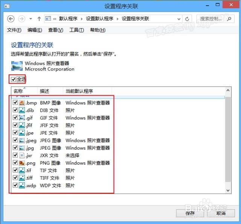Open the 帮助(H) menu
The height and width of the screenshot is (224, 241).
coord(98,30)
